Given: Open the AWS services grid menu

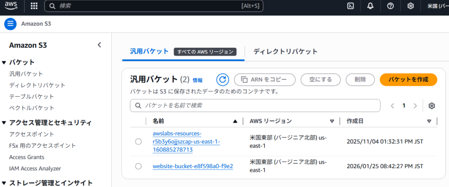Looking at the screenshot, I should pyautogui.click(x=34, y=6).
